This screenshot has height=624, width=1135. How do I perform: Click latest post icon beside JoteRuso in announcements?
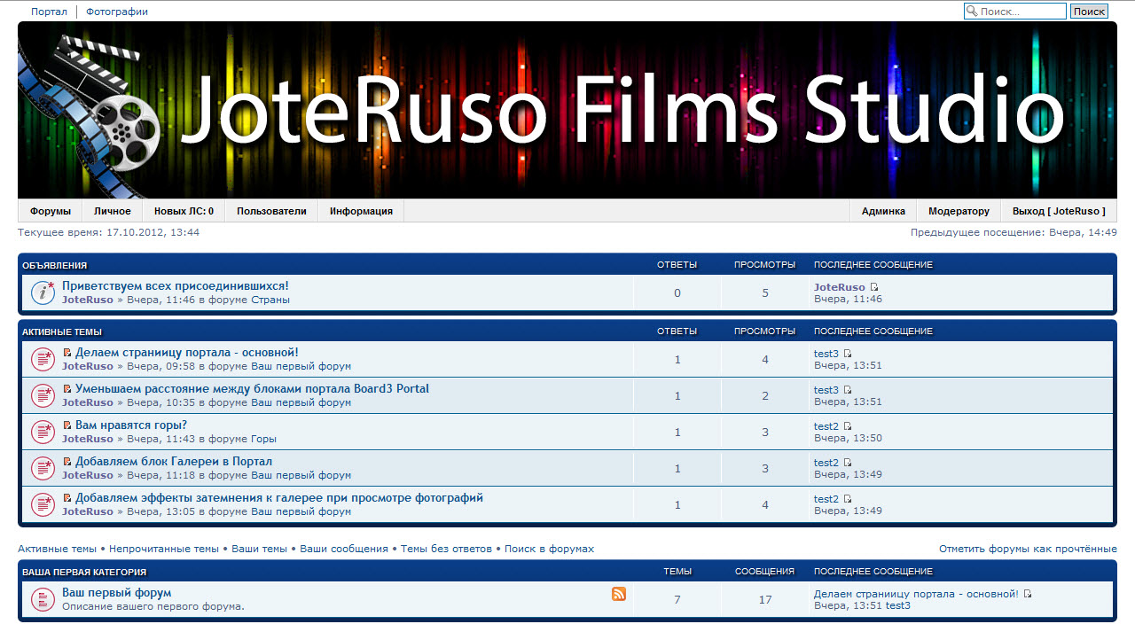click(874, 287)
